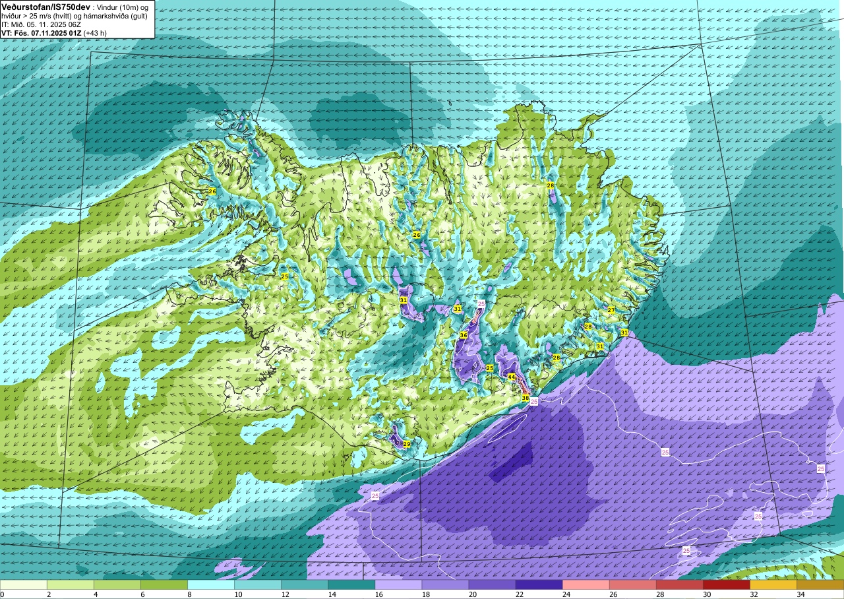Click the 8–10 m/s light cyan legend swatch

[x=211, y=584]
